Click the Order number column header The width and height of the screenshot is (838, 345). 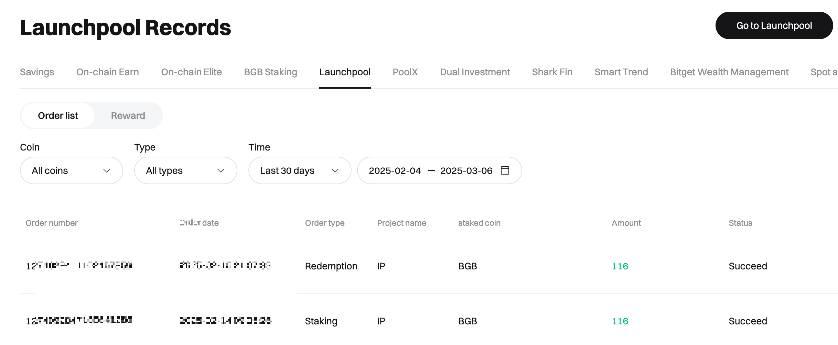click(x=52, y=223)
